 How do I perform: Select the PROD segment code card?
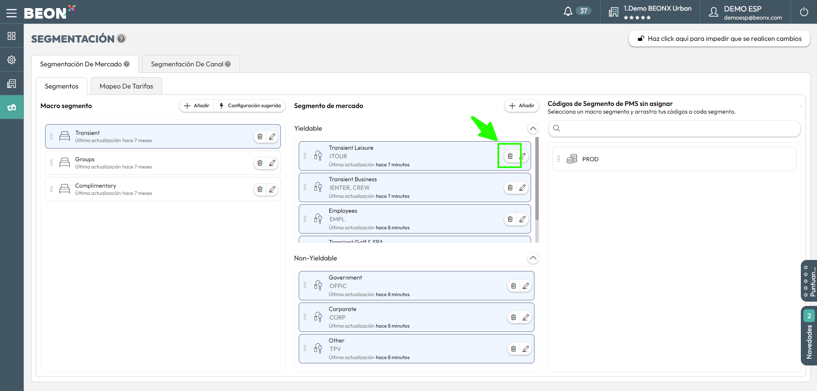pyautogui.click(x=674, y=159)
